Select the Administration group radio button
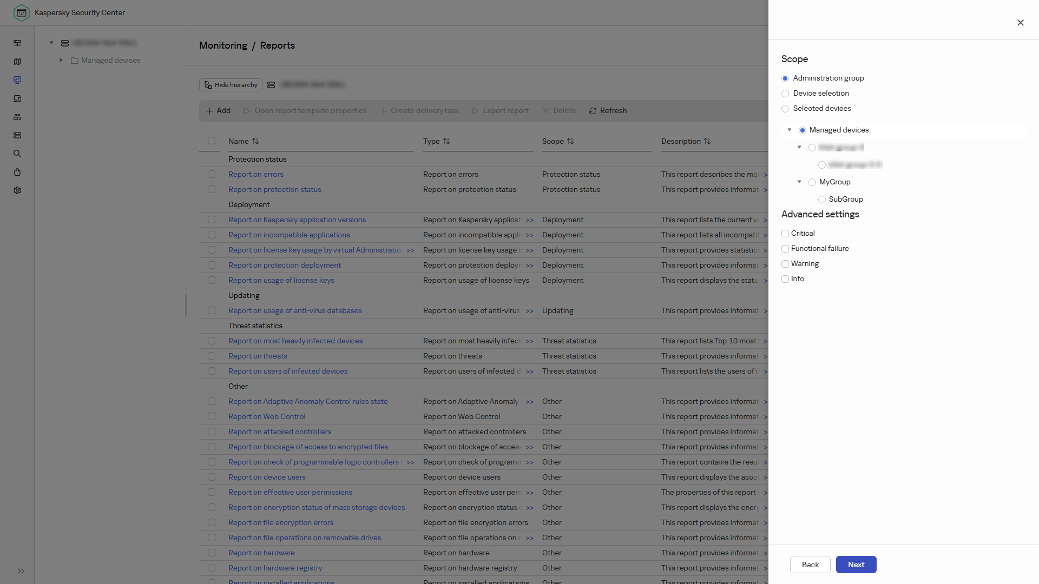 (x=785, y=78)
